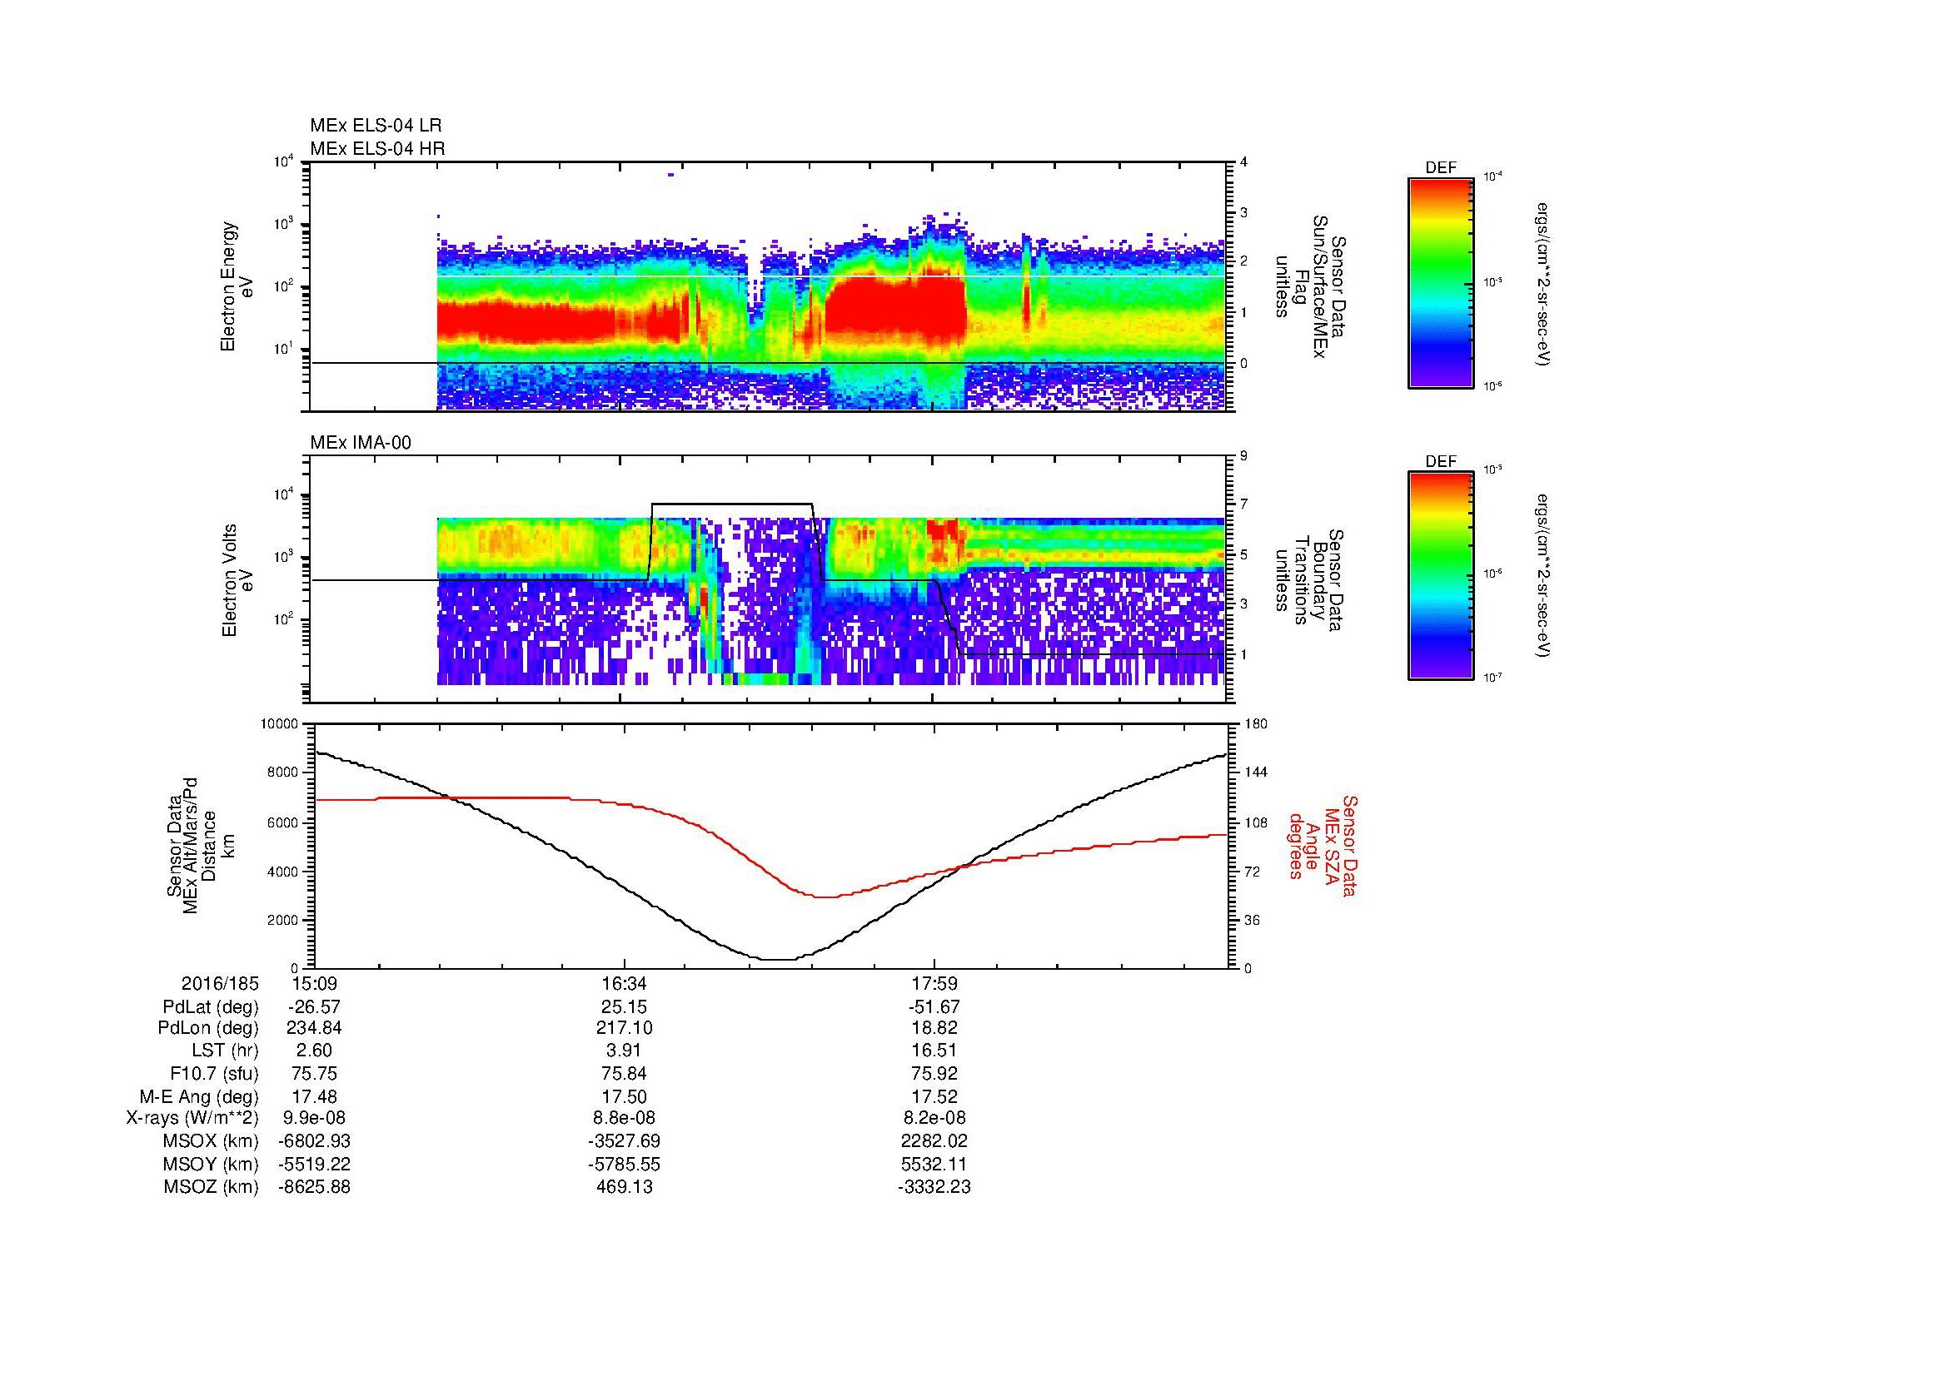Click the time tick label '17:59'
This screenshot has height=1376, width=1948.
pos(934,983)
